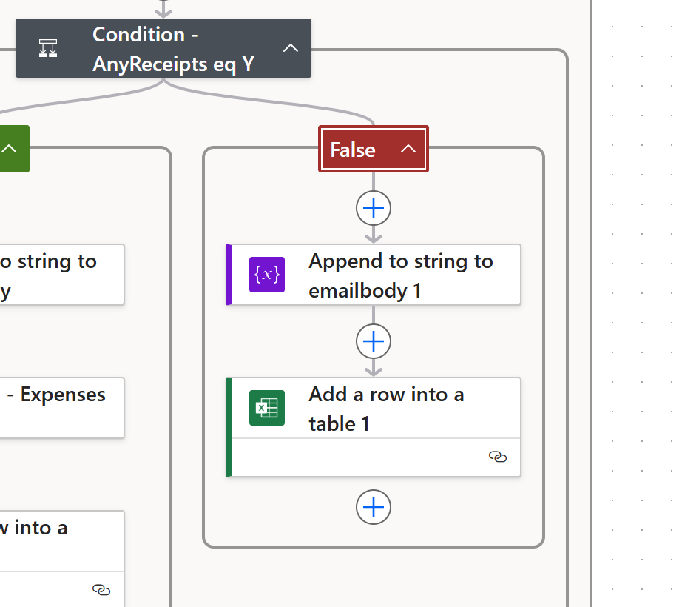Image resolution: width=682 pixels, height=607 pixels.
Task: Click the purple variable icon on Append to string
Action: pos(267,275)
